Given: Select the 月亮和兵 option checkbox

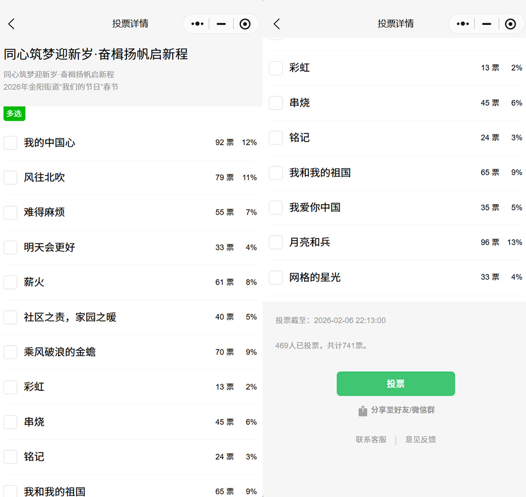Looking at the screenshot, I should tap(276, 242).
